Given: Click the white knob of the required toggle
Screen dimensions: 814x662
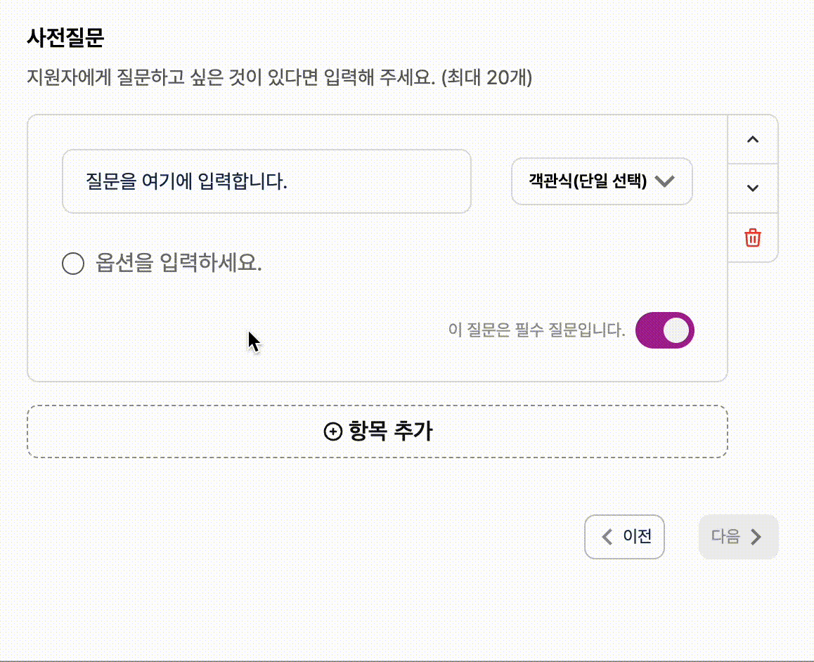Looking at the screenshot, I should pos(676,330).
